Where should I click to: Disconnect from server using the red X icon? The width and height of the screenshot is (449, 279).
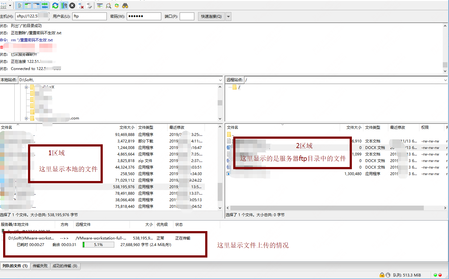pyautogui.click(x=80, y=5)
